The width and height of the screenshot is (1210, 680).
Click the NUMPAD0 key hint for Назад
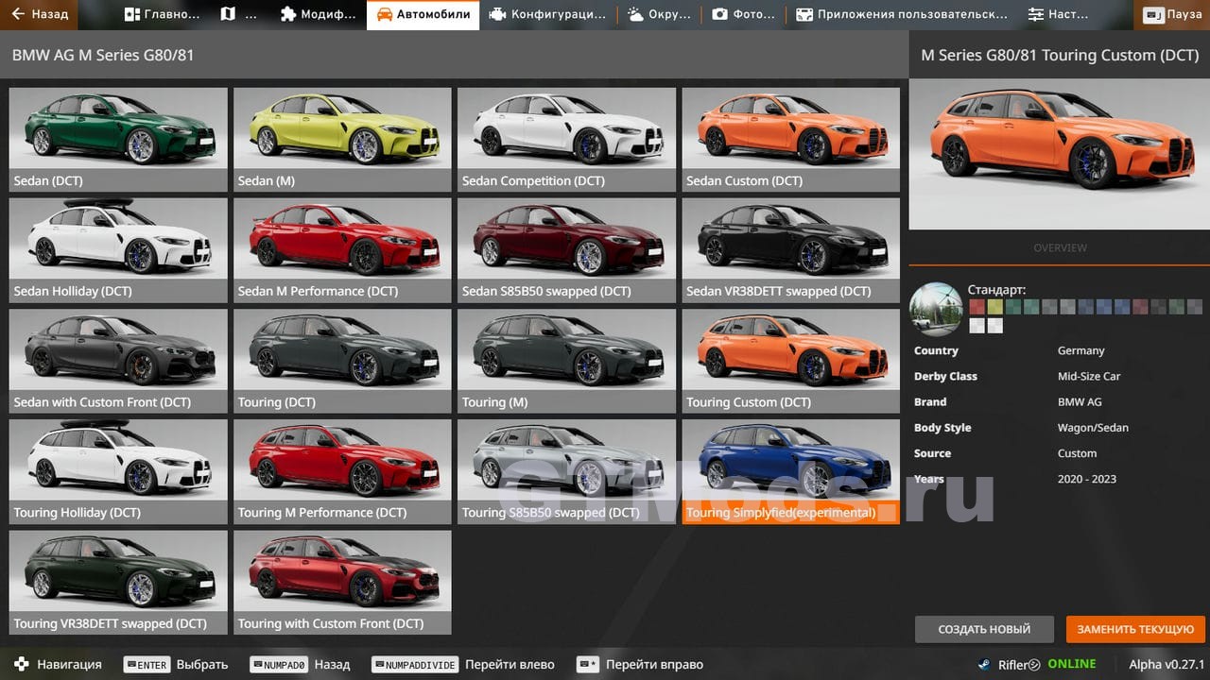[x=278, y=665]
